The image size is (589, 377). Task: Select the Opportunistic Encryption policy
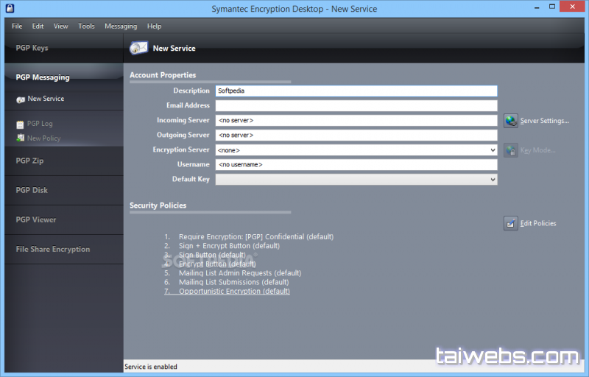pos(234,292)
